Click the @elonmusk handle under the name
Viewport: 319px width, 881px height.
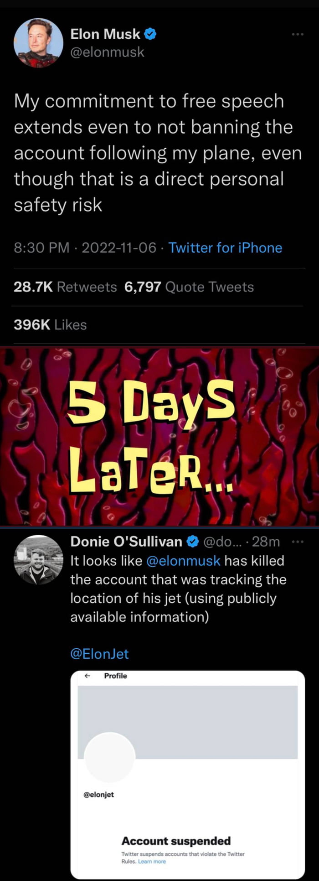pos(107,52)
